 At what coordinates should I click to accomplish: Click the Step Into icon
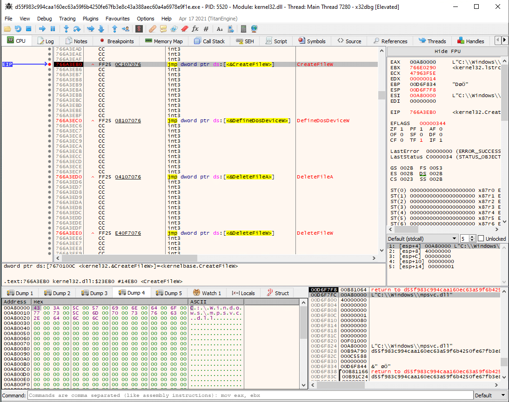(66, 29)
